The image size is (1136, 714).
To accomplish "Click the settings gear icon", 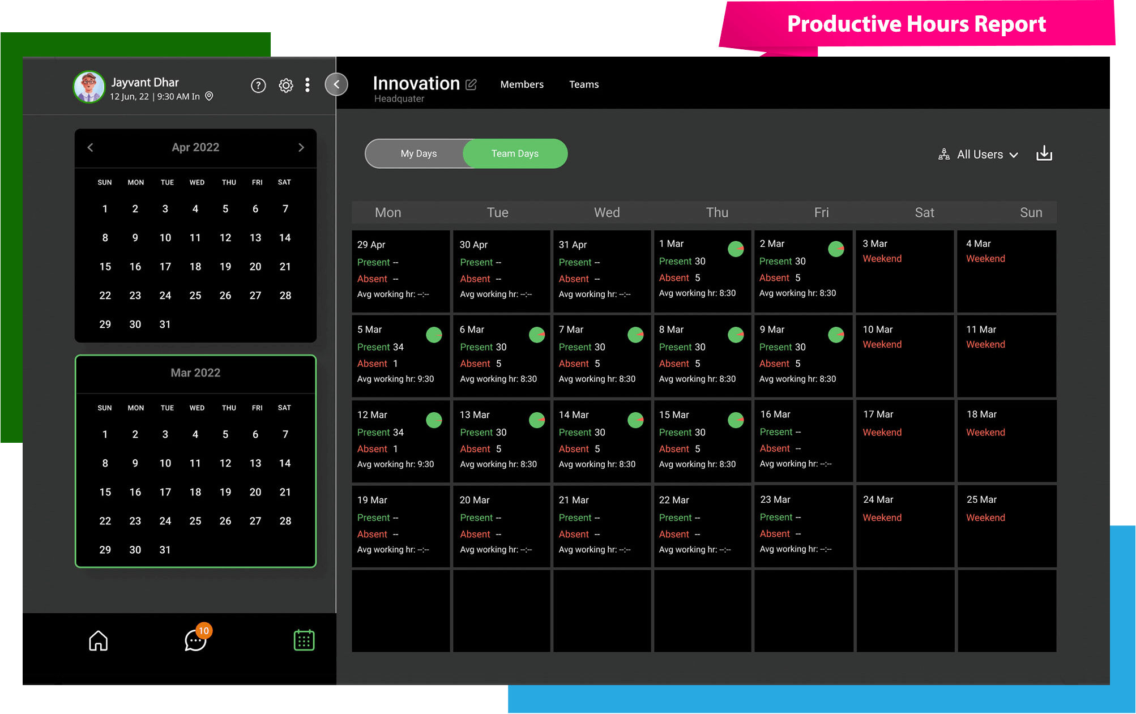I will tap(285, 85).
